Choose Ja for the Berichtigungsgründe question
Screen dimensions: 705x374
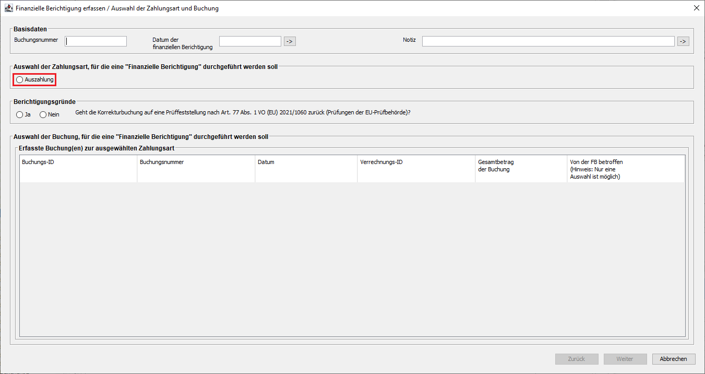point(20,114)
